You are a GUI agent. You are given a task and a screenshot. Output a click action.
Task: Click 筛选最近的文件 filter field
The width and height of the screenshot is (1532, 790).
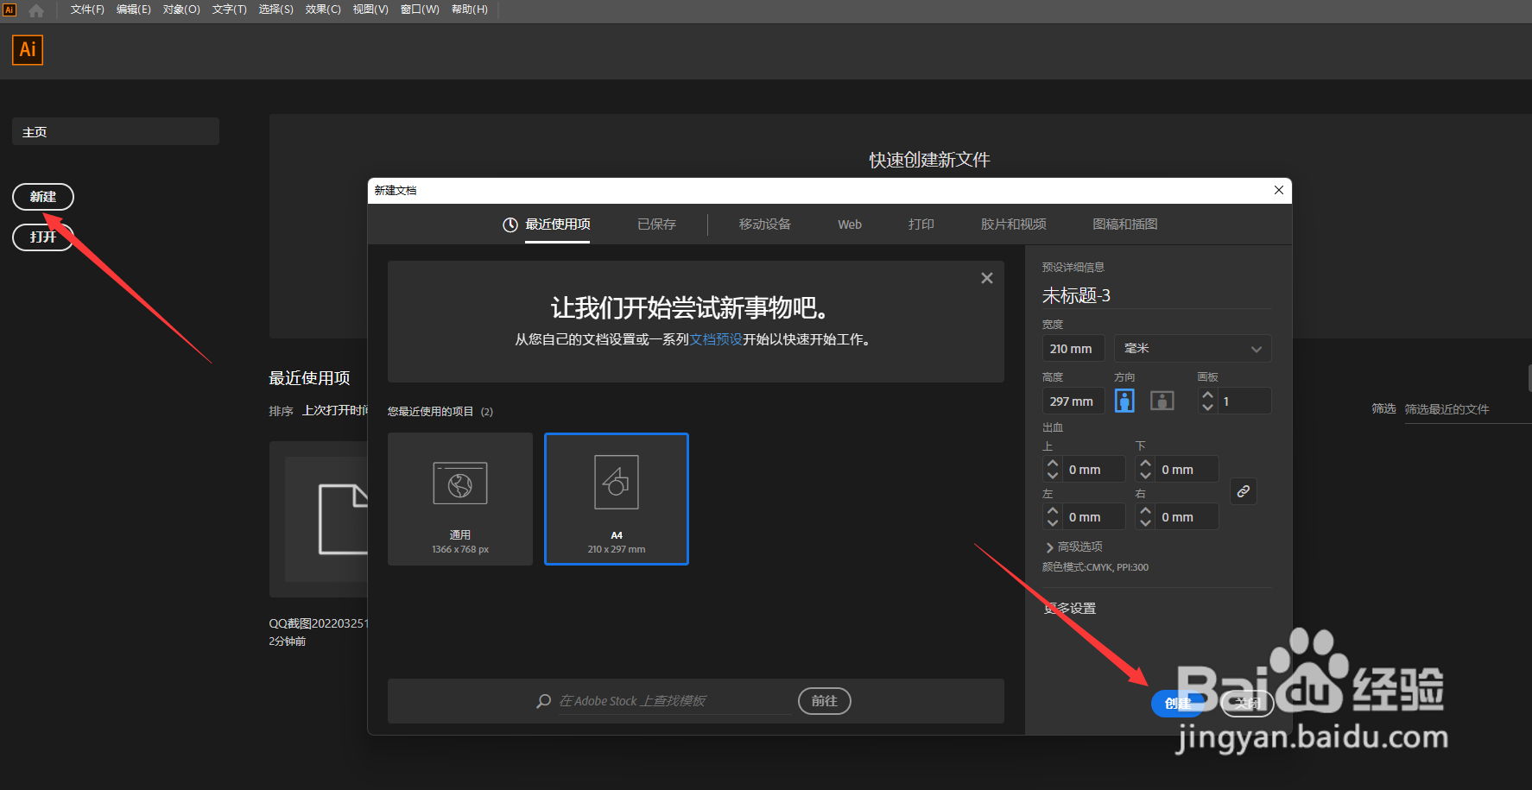1466,409
